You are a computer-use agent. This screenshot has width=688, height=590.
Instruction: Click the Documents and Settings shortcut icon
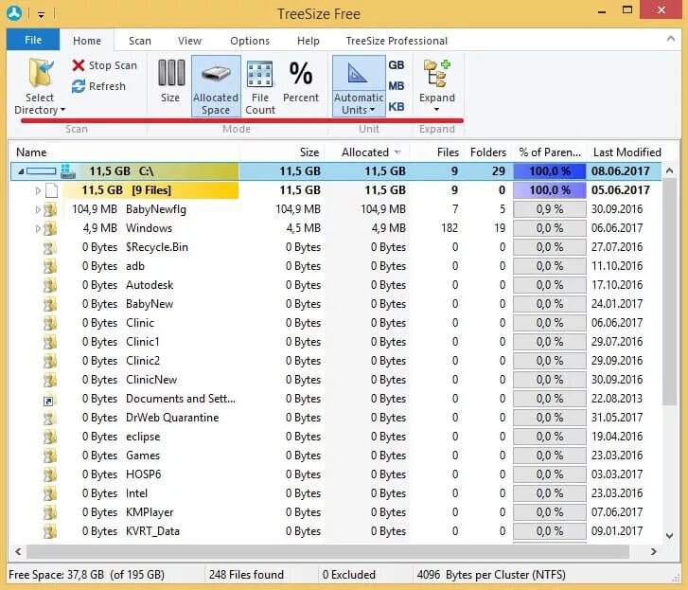pos(48,400)
